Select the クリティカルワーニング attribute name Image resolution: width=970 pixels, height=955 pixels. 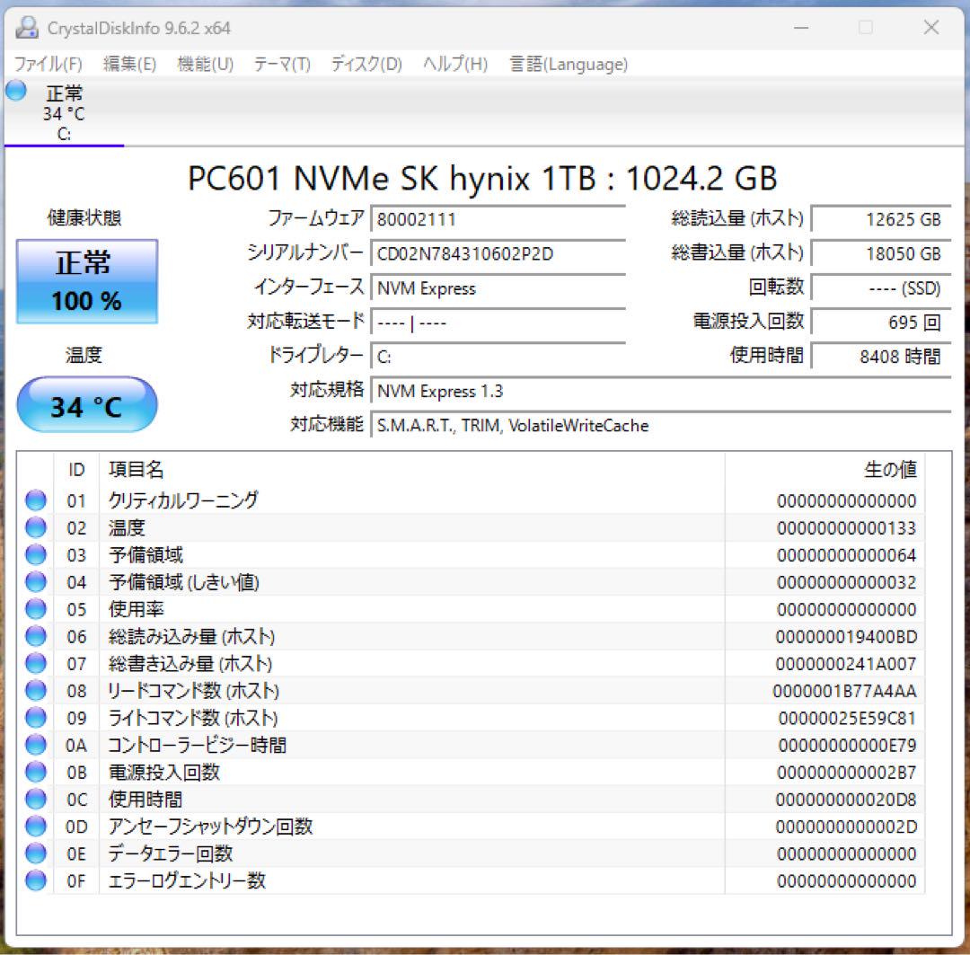[x=183, y=500]
